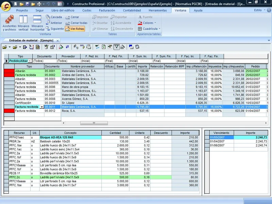Click the Importe column header in entries table
Screen dimensions: 272x204
pyautogui.click(x=142, y=66)
